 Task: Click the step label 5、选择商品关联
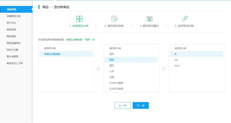[184, 26]
